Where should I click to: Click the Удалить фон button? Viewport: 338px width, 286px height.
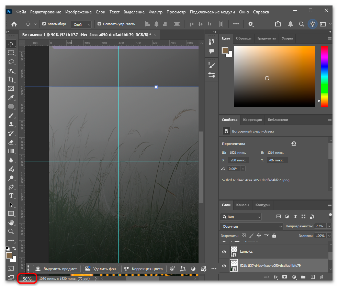click(x=101, y=269)
